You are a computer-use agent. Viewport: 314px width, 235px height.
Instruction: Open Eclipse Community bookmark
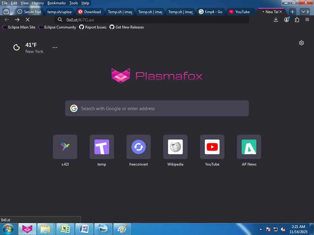coord(57,27)
